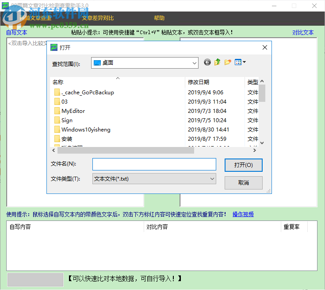325x290 pixels.
Task: Click the scroll left arrow in file list
Action: tap(54, 150)
